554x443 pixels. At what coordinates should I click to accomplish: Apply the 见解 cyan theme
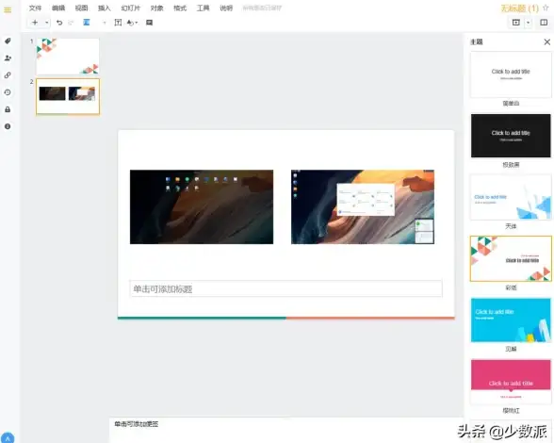(511, 320)
